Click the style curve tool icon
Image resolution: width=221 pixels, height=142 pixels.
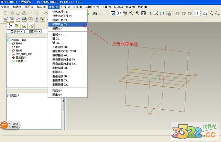pyautogui.click(x=6, y=19)
